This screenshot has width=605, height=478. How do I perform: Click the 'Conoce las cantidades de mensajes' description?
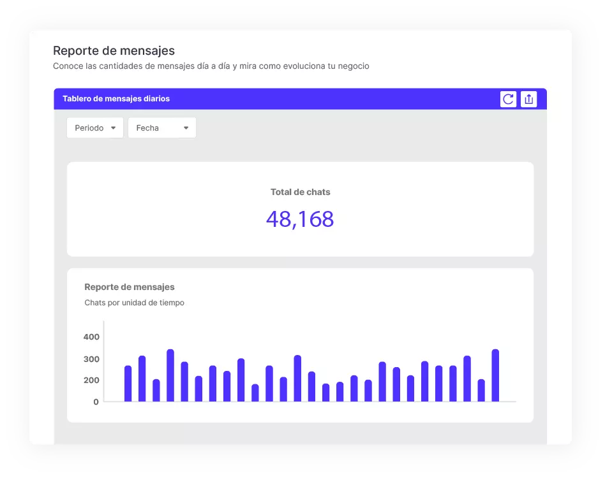coord(211,66)
